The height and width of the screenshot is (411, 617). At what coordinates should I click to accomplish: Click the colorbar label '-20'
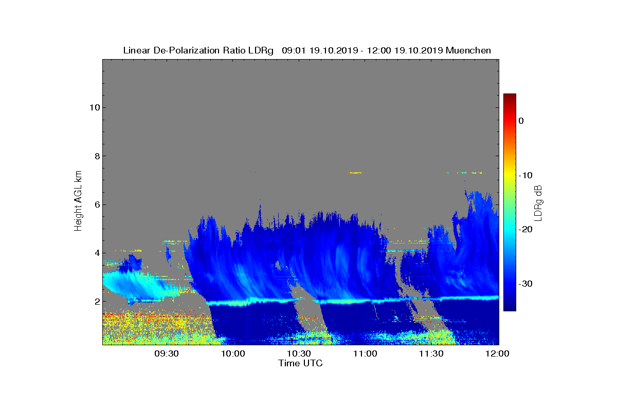tap(525, 230)
